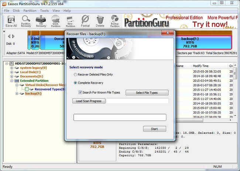Image resolution: width=240 pixels, height=171 pixels.
Task: Go to next disk arrow
Action: click(13, 36)
